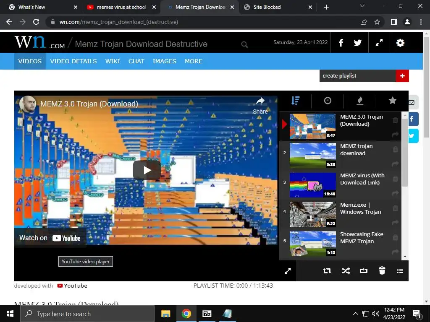The image size is (430, 322).
Task: Share Memz.exe | Windows Trojan via its arrow icon
Action: [395, 222]
